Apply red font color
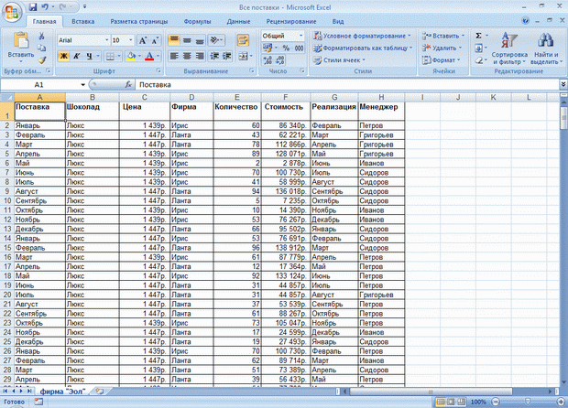 [x=149, y=56]
